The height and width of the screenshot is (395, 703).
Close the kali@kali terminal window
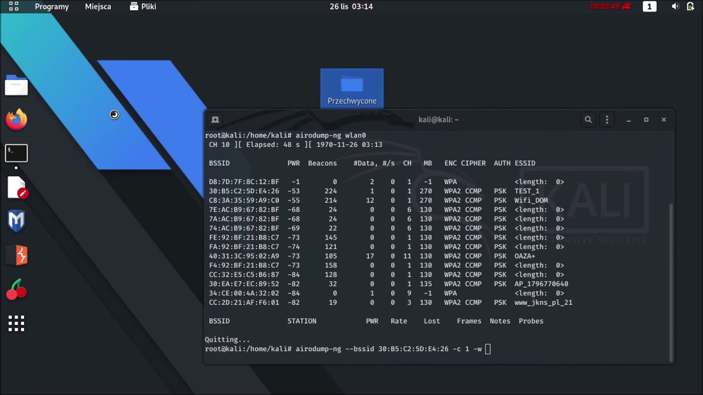click(x=663, y=120)
